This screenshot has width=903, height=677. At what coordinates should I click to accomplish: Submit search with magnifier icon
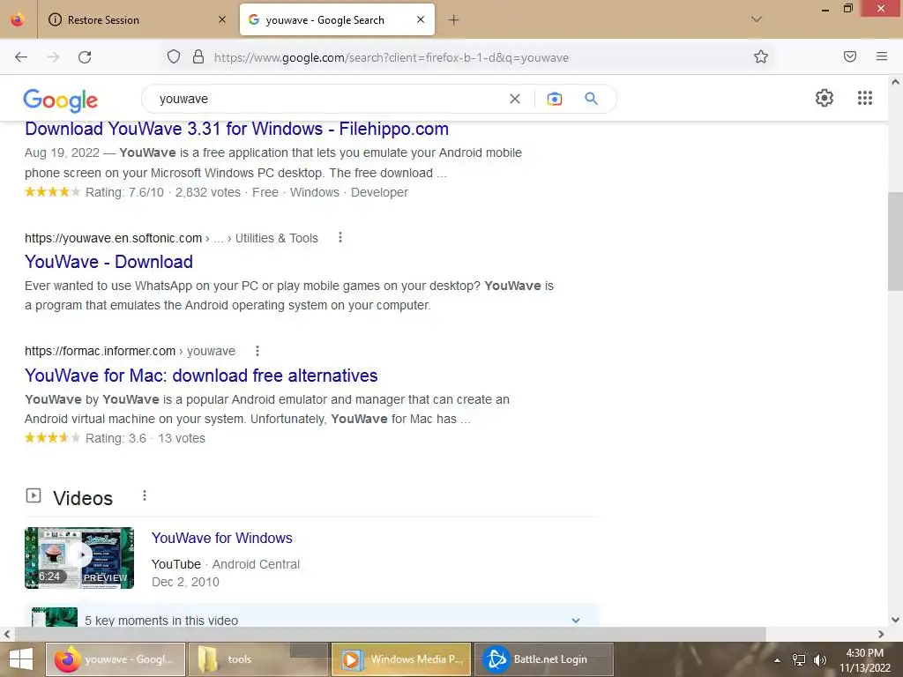pyautogui.click(x=591, y=99)
